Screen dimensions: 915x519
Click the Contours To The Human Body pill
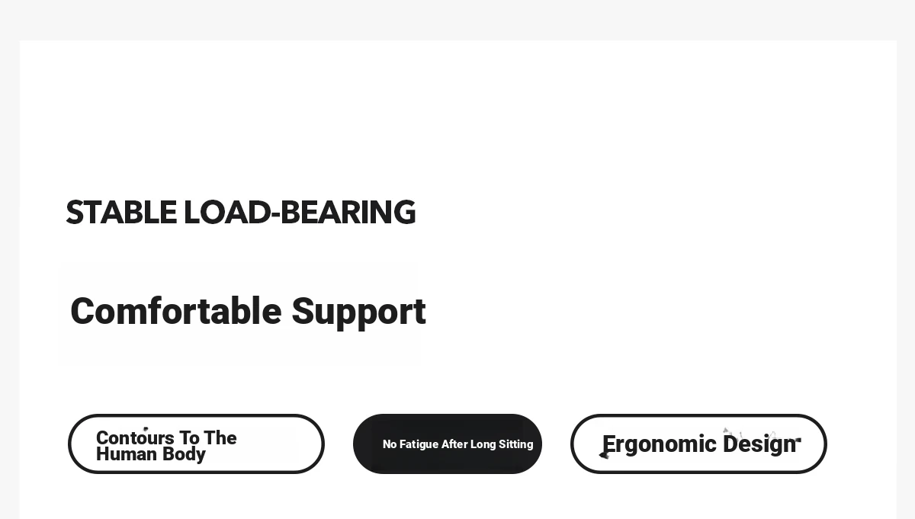click(x=196, y=444)
